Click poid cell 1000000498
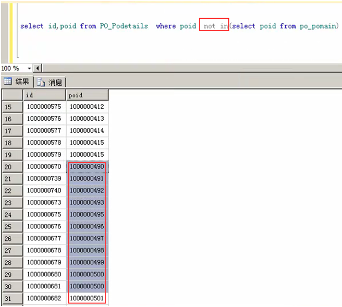The width and height of the screenshot is (342, 307). (87, 250)
